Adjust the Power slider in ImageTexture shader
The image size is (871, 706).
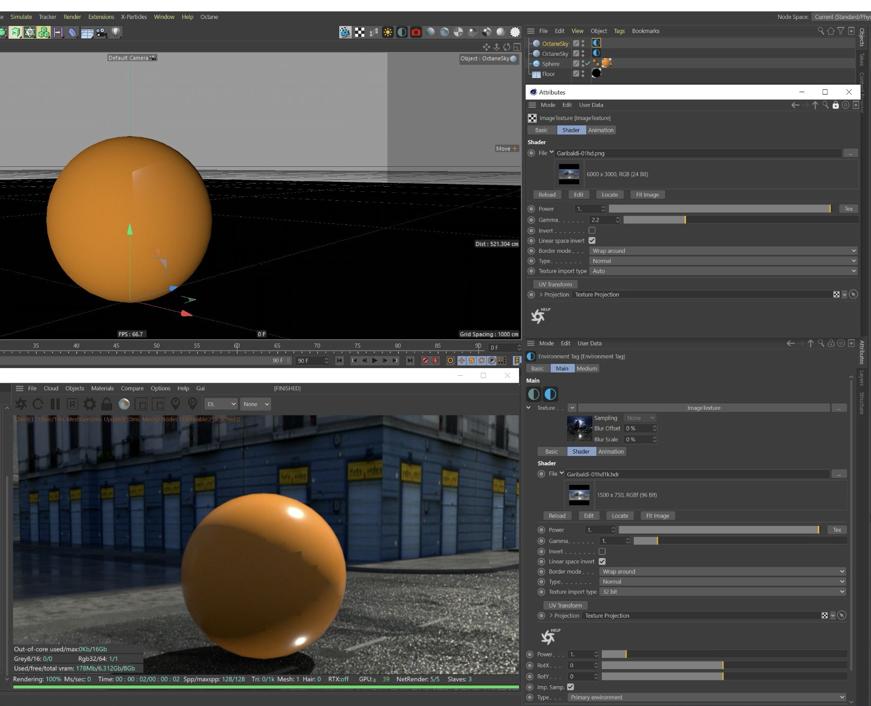(x=719, y=209)
